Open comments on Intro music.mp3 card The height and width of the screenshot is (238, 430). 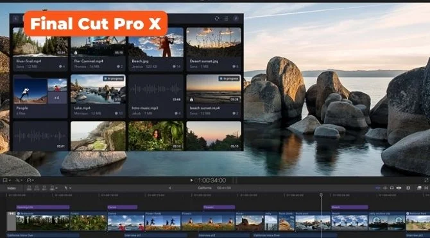click(178, 113)
